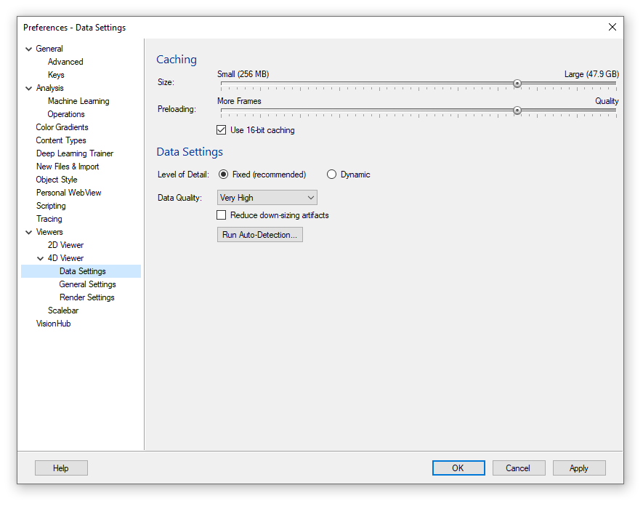Run Auto-Detection for data settings
Screen dimensions: 643x509
point(260,235)
